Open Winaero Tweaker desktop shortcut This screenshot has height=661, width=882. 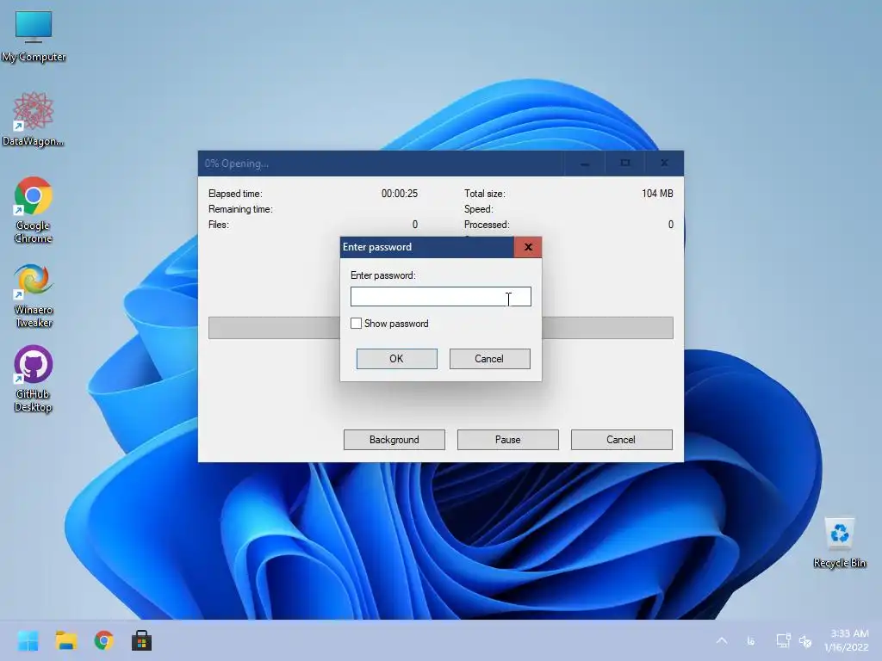34,295
